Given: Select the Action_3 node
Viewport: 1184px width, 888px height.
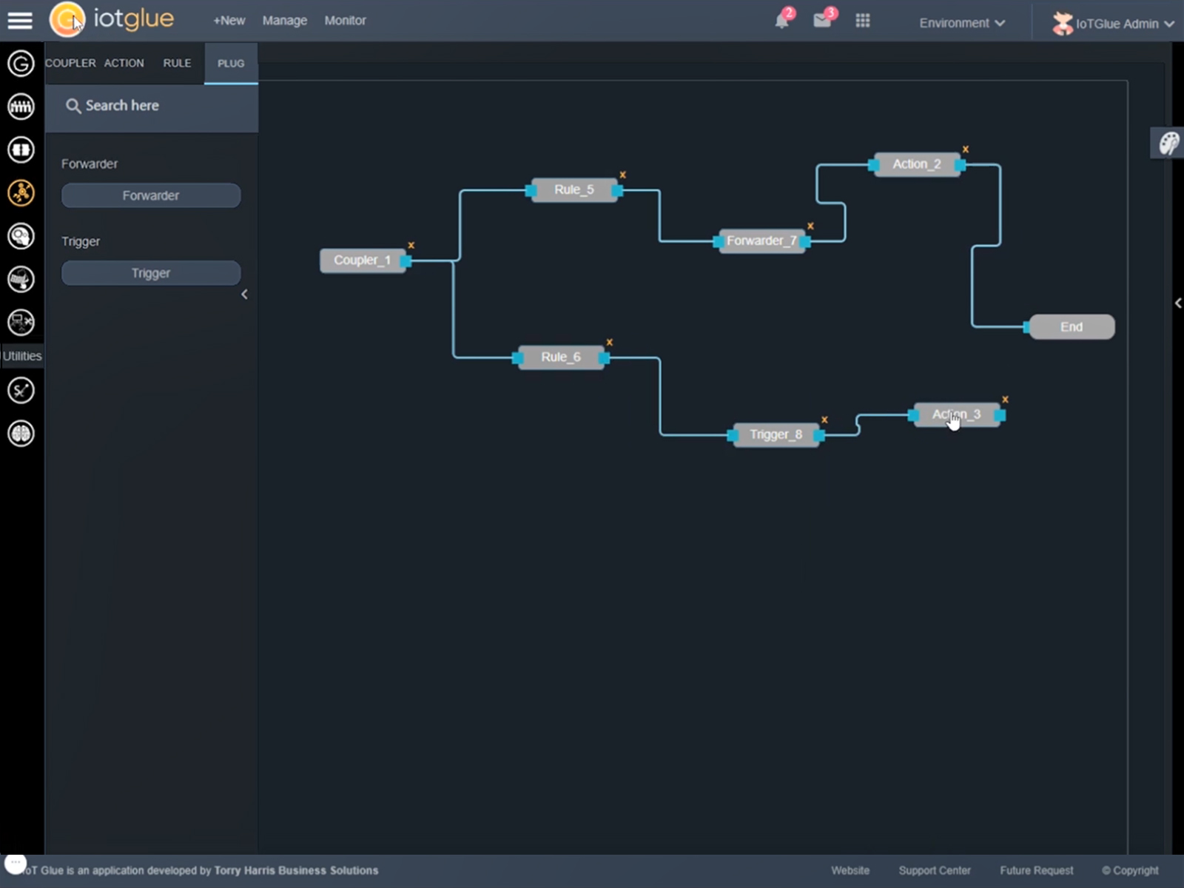Looking at the screenshot, I should tap(957, 415).
